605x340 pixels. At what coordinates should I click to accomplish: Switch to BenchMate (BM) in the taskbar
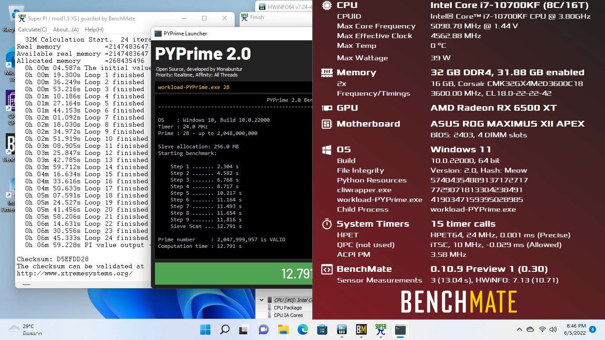(361, 329)
